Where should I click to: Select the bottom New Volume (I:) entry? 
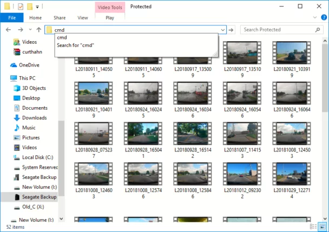[x=36, y=220]
